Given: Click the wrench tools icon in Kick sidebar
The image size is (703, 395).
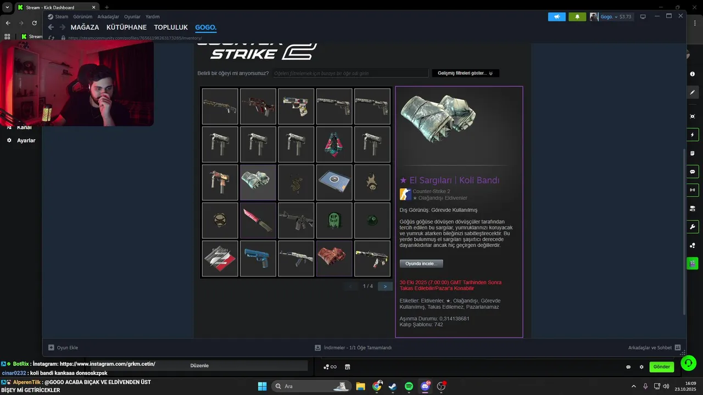Looking at the screenshot, I should click(693, 227).
